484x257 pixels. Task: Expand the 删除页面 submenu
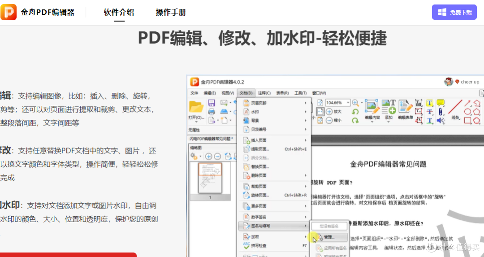274,175
